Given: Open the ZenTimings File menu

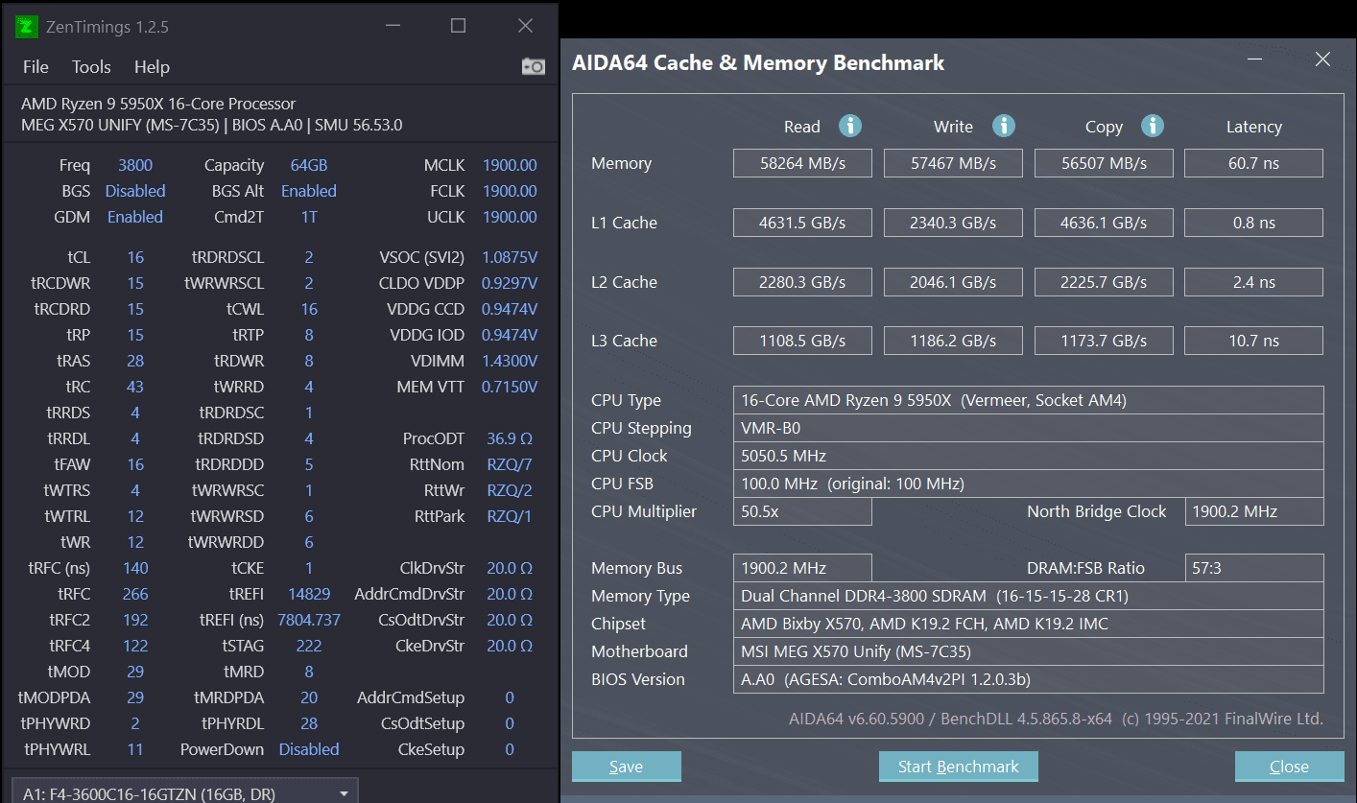Looking at the screenshot, I should click(36, 67).
